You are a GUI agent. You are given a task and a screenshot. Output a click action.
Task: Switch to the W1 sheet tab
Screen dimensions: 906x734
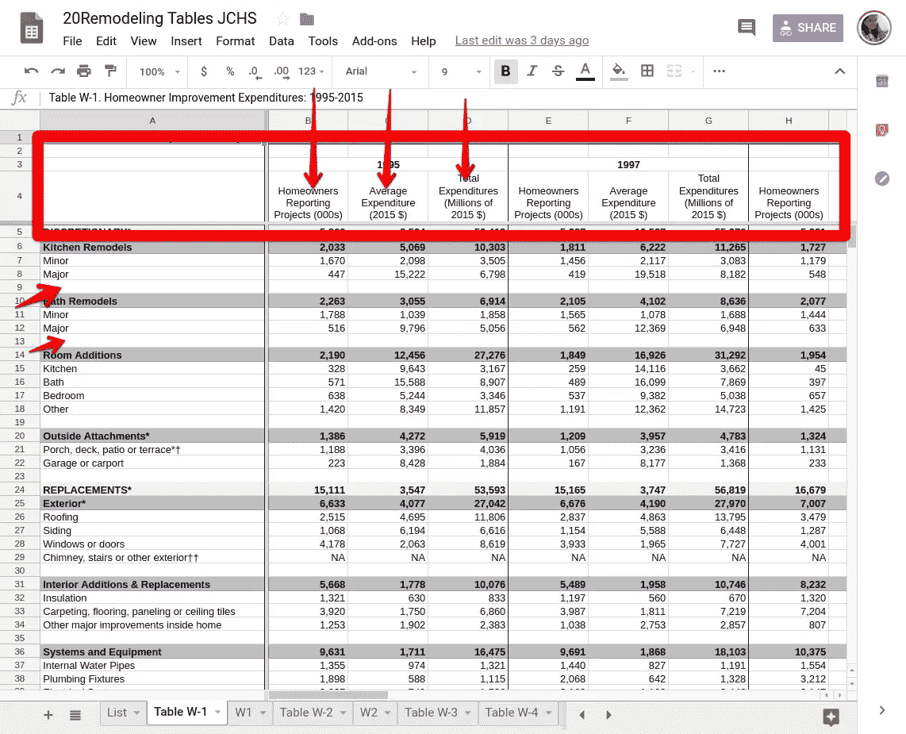[x=244, y=713]
